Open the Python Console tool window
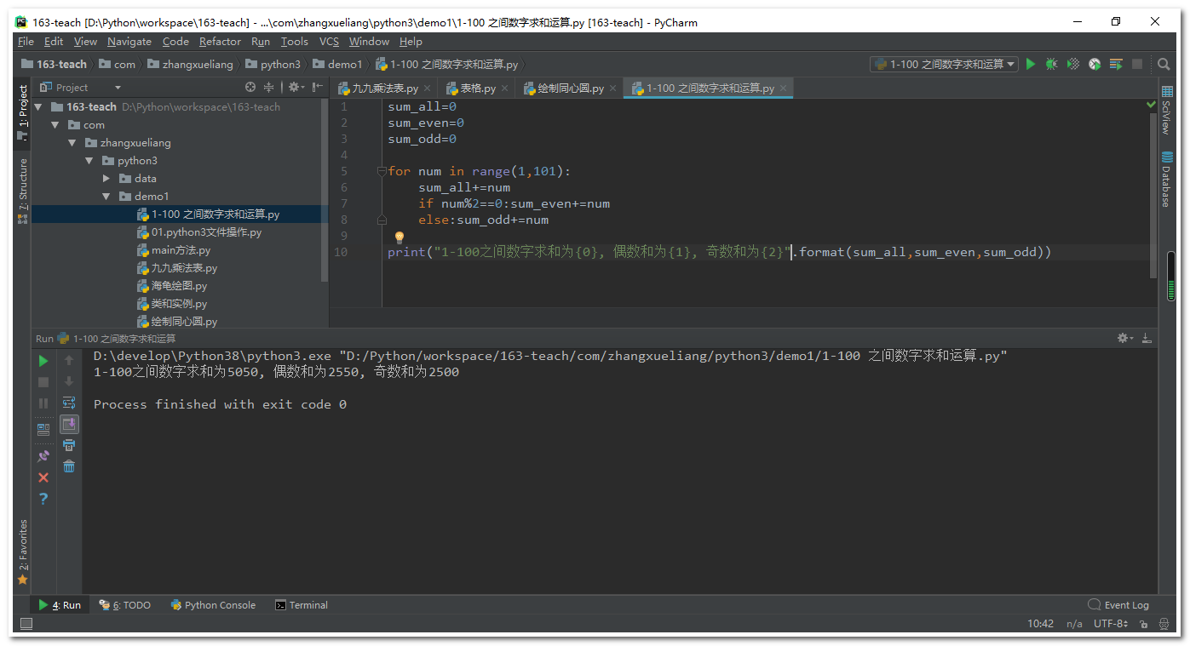The image size is (1190, 646). [x=213, y=605]
